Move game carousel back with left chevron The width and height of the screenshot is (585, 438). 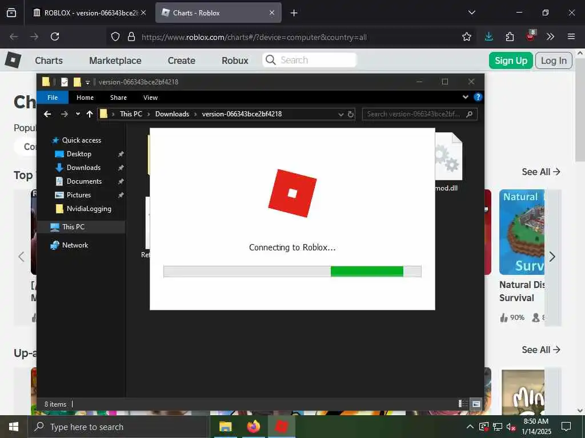[22, 257]
